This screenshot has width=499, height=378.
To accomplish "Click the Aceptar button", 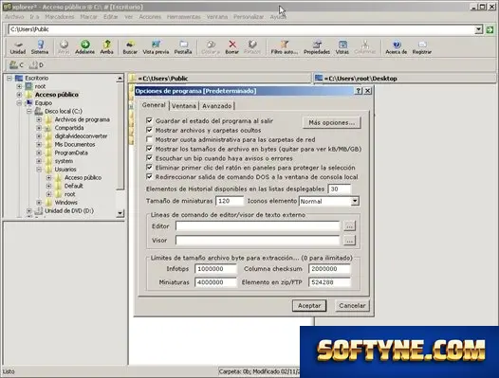I will click(309, 305).
